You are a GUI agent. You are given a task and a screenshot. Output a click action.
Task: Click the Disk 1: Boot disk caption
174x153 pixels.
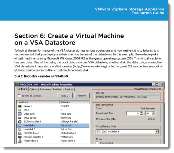(x=41, y=76)
